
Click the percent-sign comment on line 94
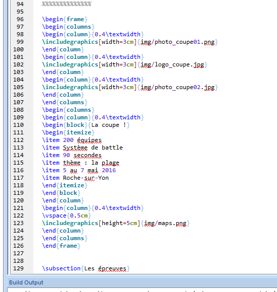[66, 4]
